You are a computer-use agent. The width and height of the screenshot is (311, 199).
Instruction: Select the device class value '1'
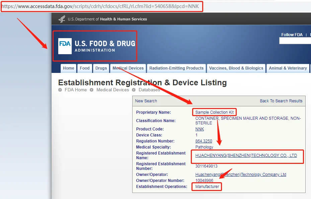pos(197,135)
